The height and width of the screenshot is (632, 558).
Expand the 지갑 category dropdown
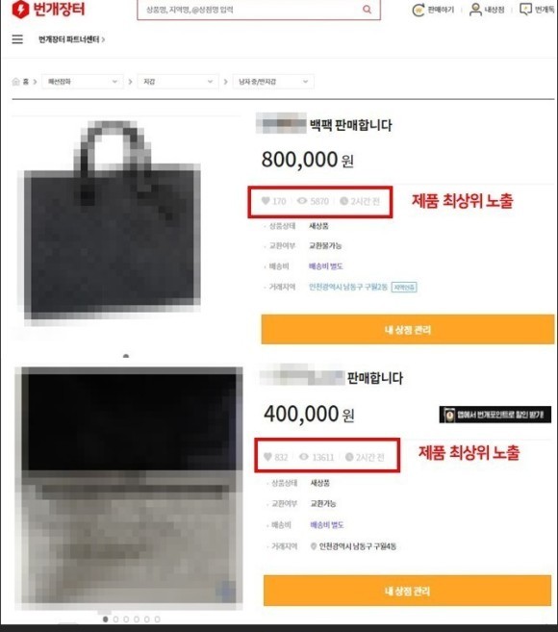click(178, 82)
